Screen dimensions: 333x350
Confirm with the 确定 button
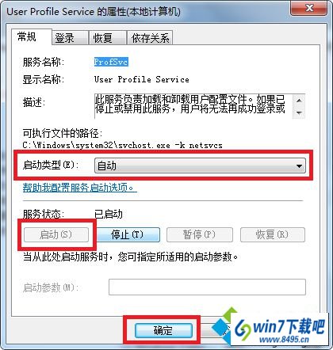(163, 330)
